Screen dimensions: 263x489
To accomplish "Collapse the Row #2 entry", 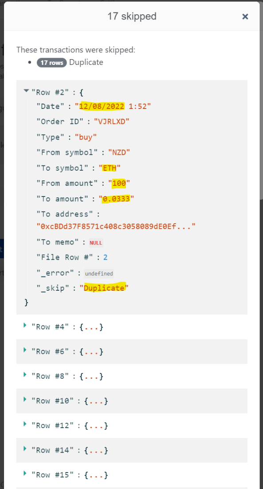I will tap(26, 91).
